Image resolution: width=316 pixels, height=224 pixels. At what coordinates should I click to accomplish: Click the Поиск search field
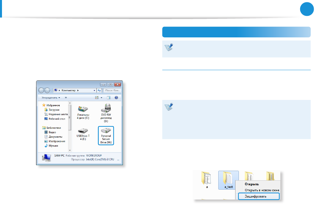point(112,91)
